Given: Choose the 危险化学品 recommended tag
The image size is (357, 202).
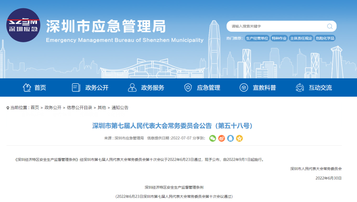Looking at the screenshot, I should pyautogui.click(x=325, y=38).
